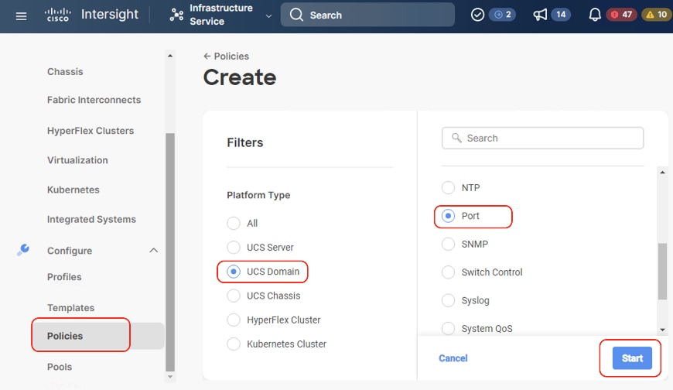Click the announcements count badge 14
The image size is (673, 390).
561,15
